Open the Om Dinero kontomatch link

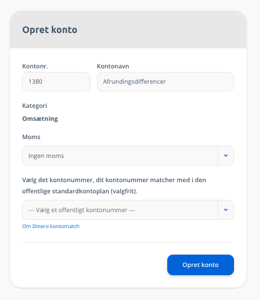pos(51,226)
